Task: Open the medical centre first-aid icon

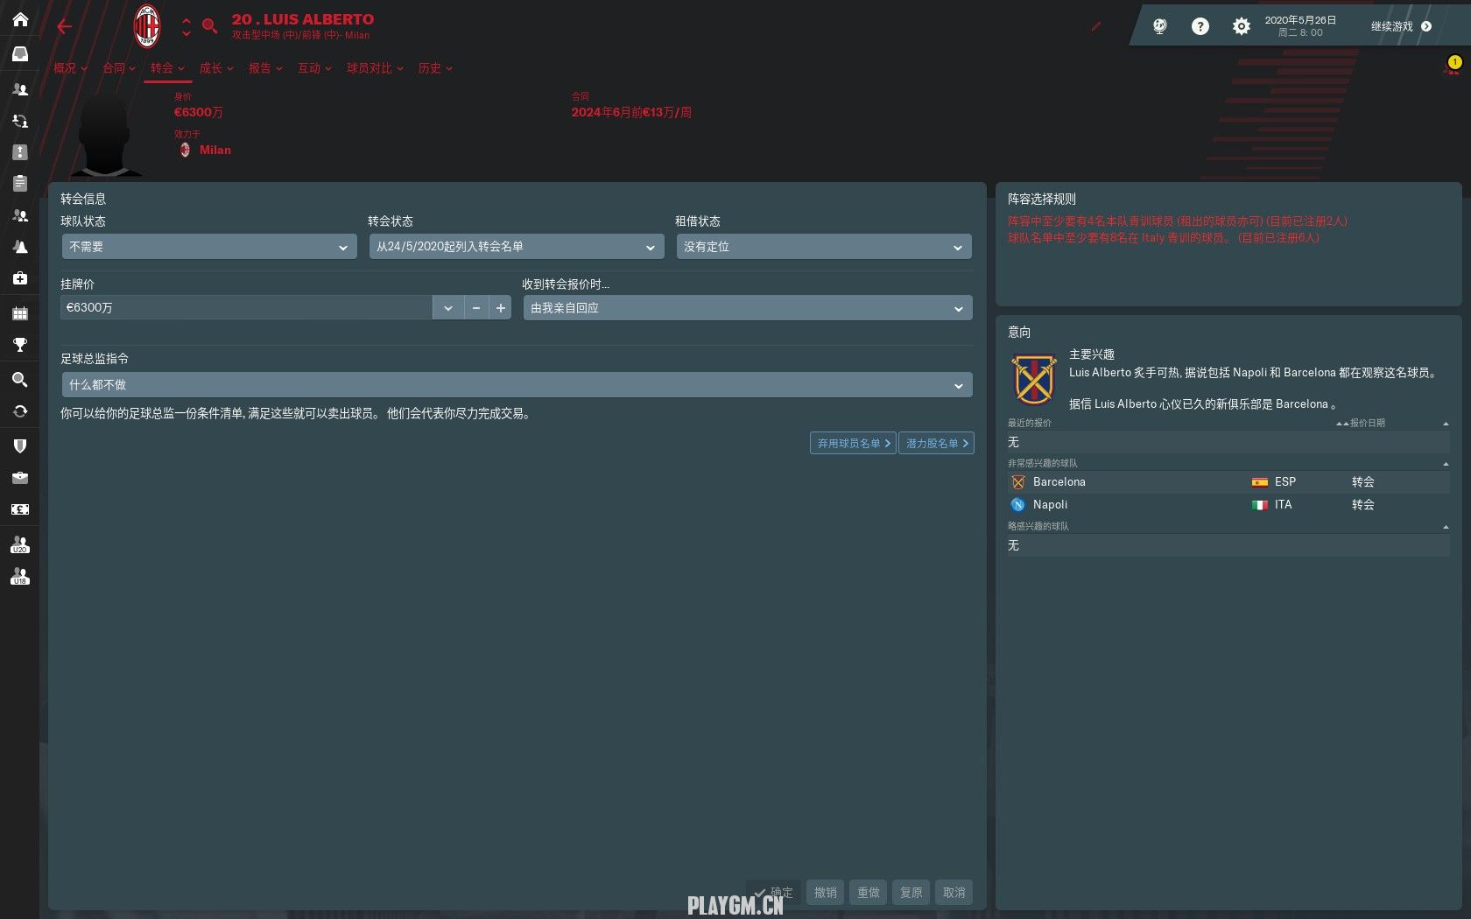Action: tap(20, 278)
